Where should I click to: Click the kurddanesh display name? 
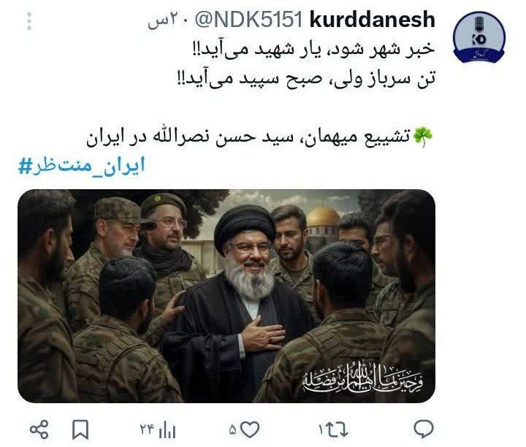[373, 20]
